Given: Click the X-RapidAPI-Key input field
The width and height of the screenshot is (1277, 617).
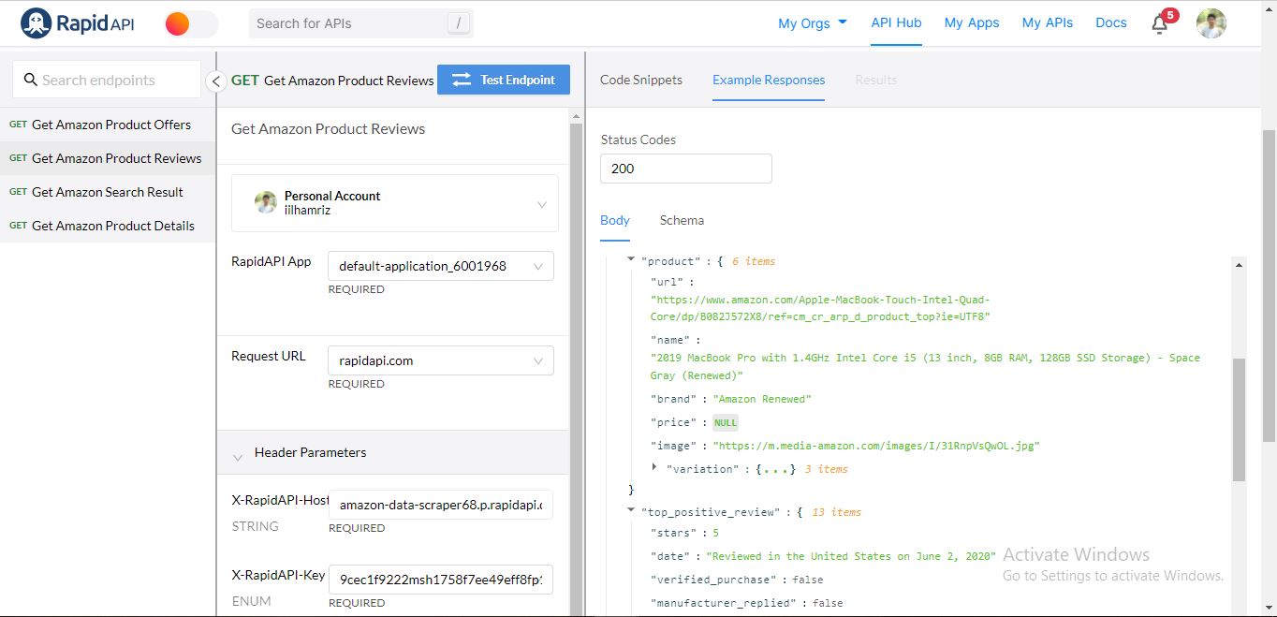Looking at the screenshot, I should 441,579.
